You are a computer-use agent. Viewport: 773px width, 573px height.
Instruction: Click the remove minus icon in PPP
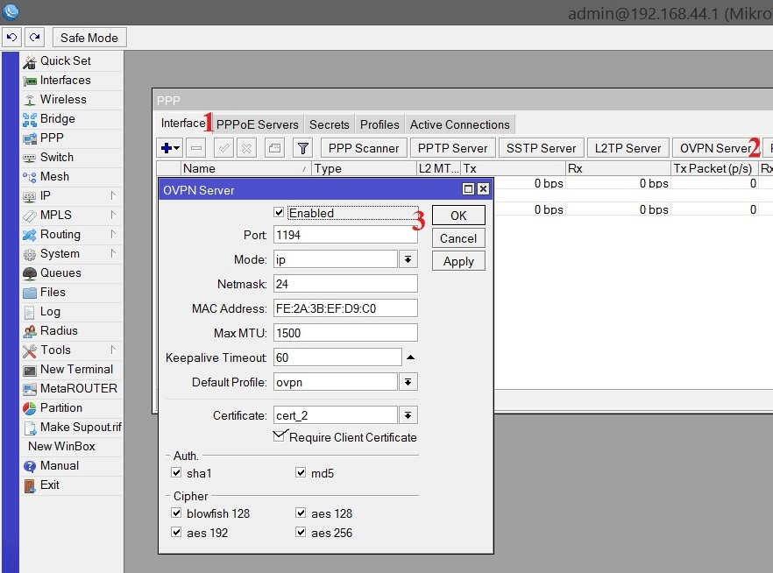(x=196, y=148)
